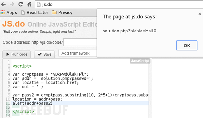Click line 11 alert(addr+pass2) statement
This screenshot has width=203, height=118.
tap(33, 103)
